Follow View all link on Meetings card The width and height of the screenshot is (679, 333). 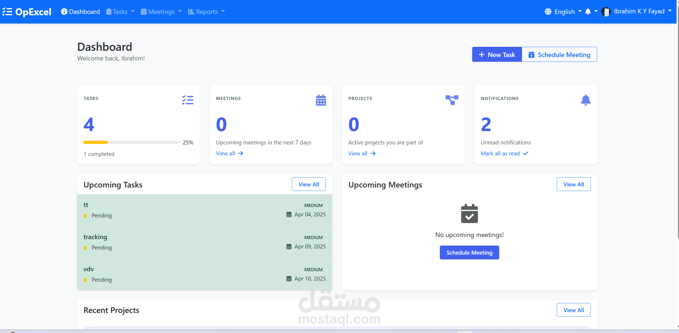pyautogui.click(x=230, y=154)
